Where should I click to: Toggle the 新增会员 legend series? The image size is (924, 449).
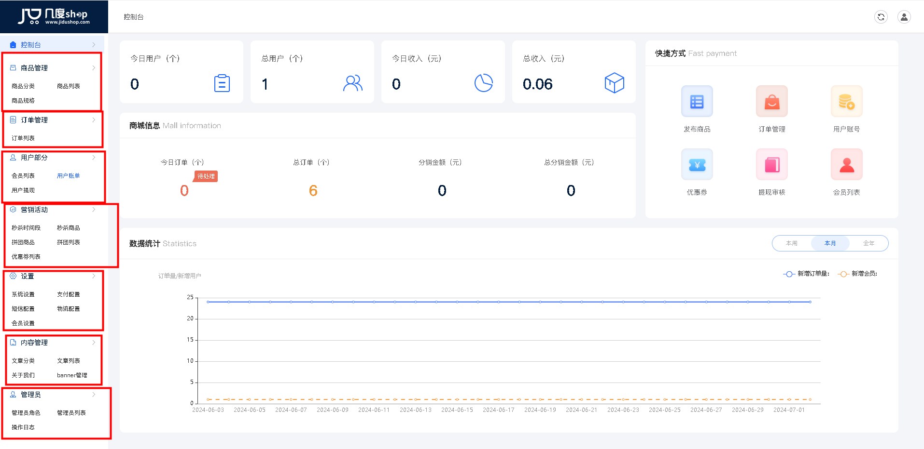857,274
